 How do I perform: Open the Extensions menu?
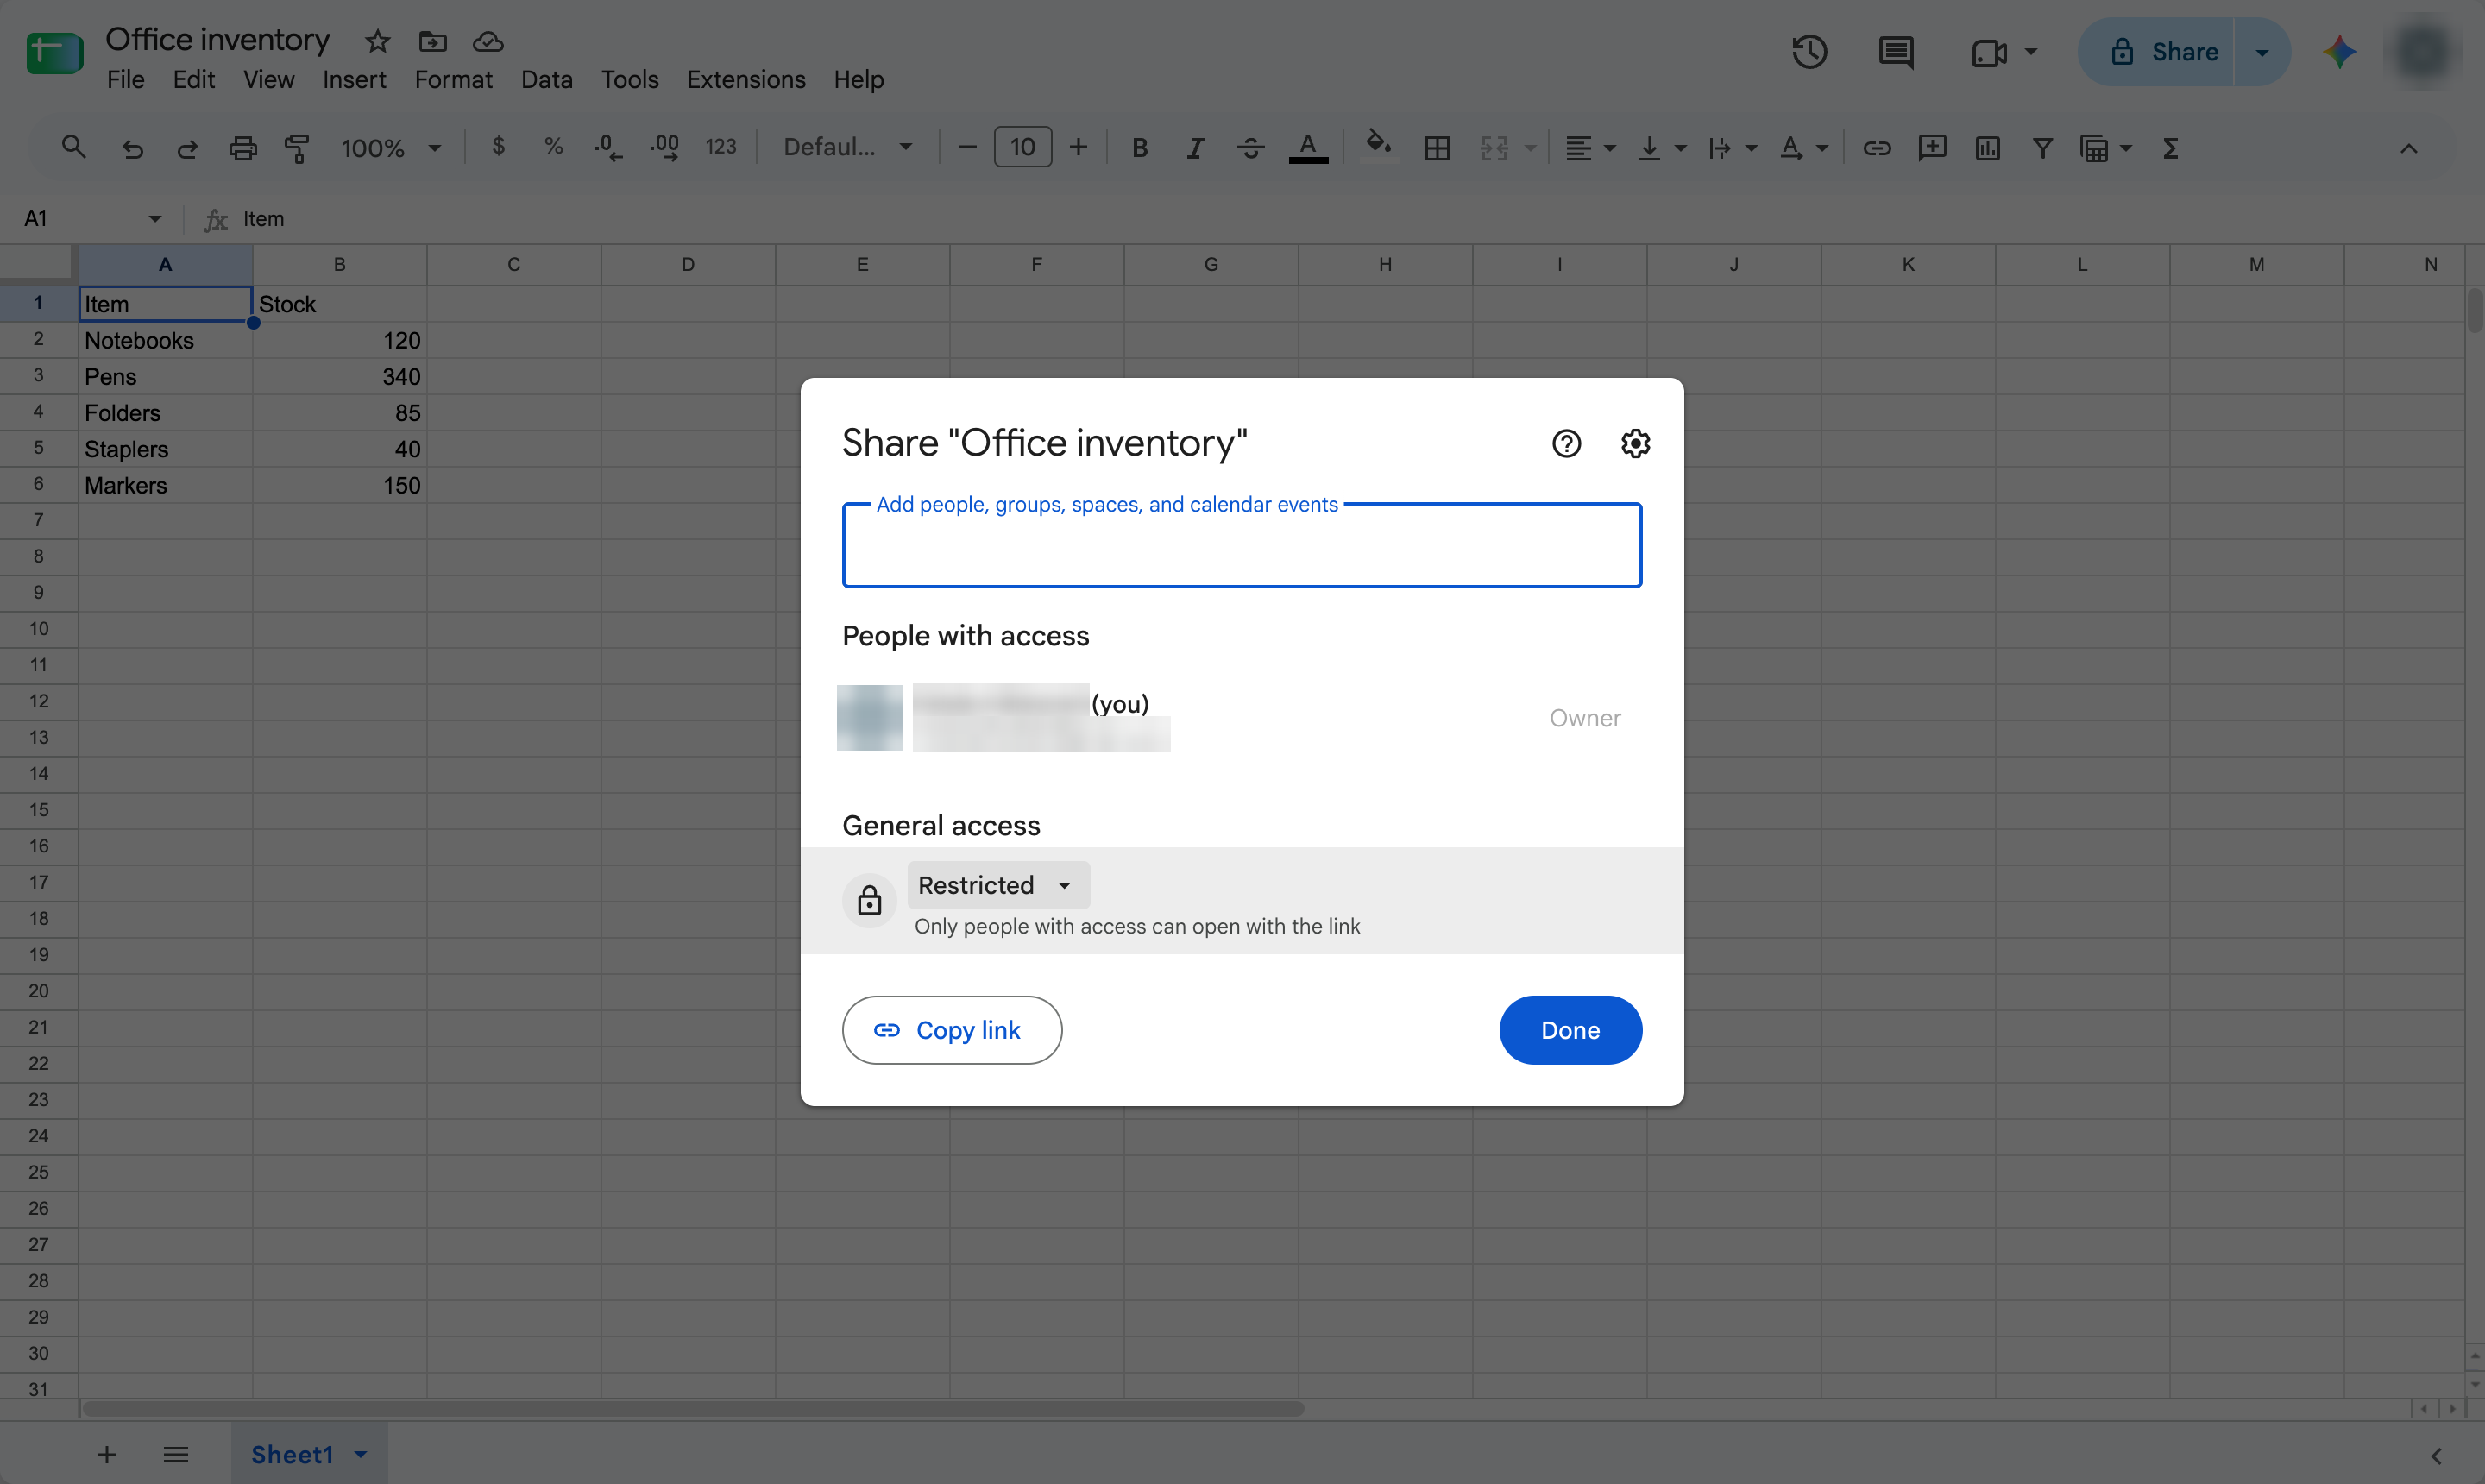(x=745, y=79)
